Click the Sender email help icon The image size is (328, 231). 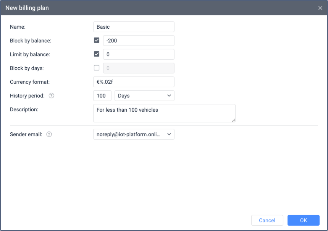tap(49, 134)
